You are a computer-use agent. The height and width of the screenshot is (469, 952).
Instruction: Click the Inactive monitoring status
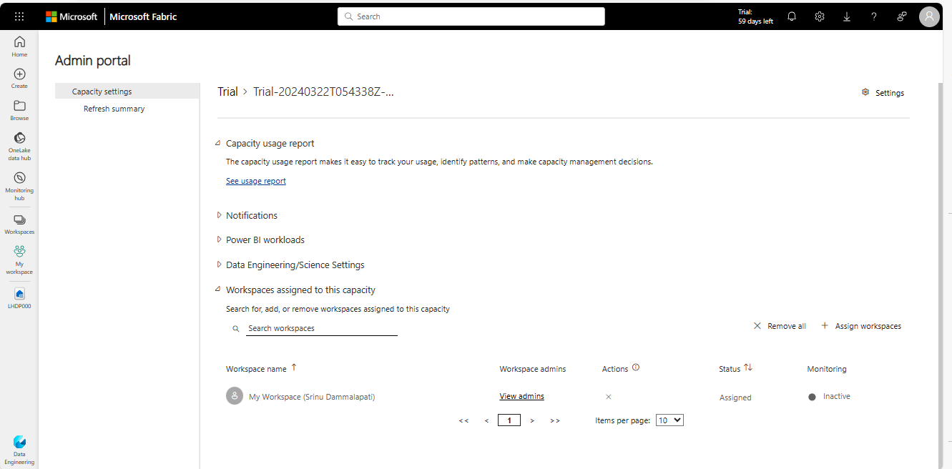(830, 396)
